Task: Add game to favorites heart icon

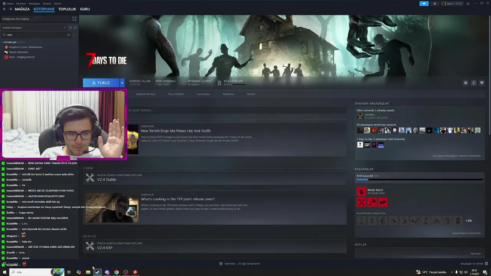Action: click(x=482, y=83)
